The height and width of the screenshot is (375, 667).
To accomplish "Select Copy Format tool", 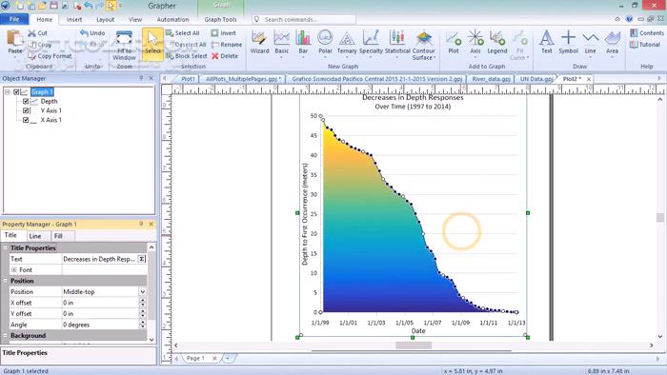I will pyautogui.click(x=50, y=55).
